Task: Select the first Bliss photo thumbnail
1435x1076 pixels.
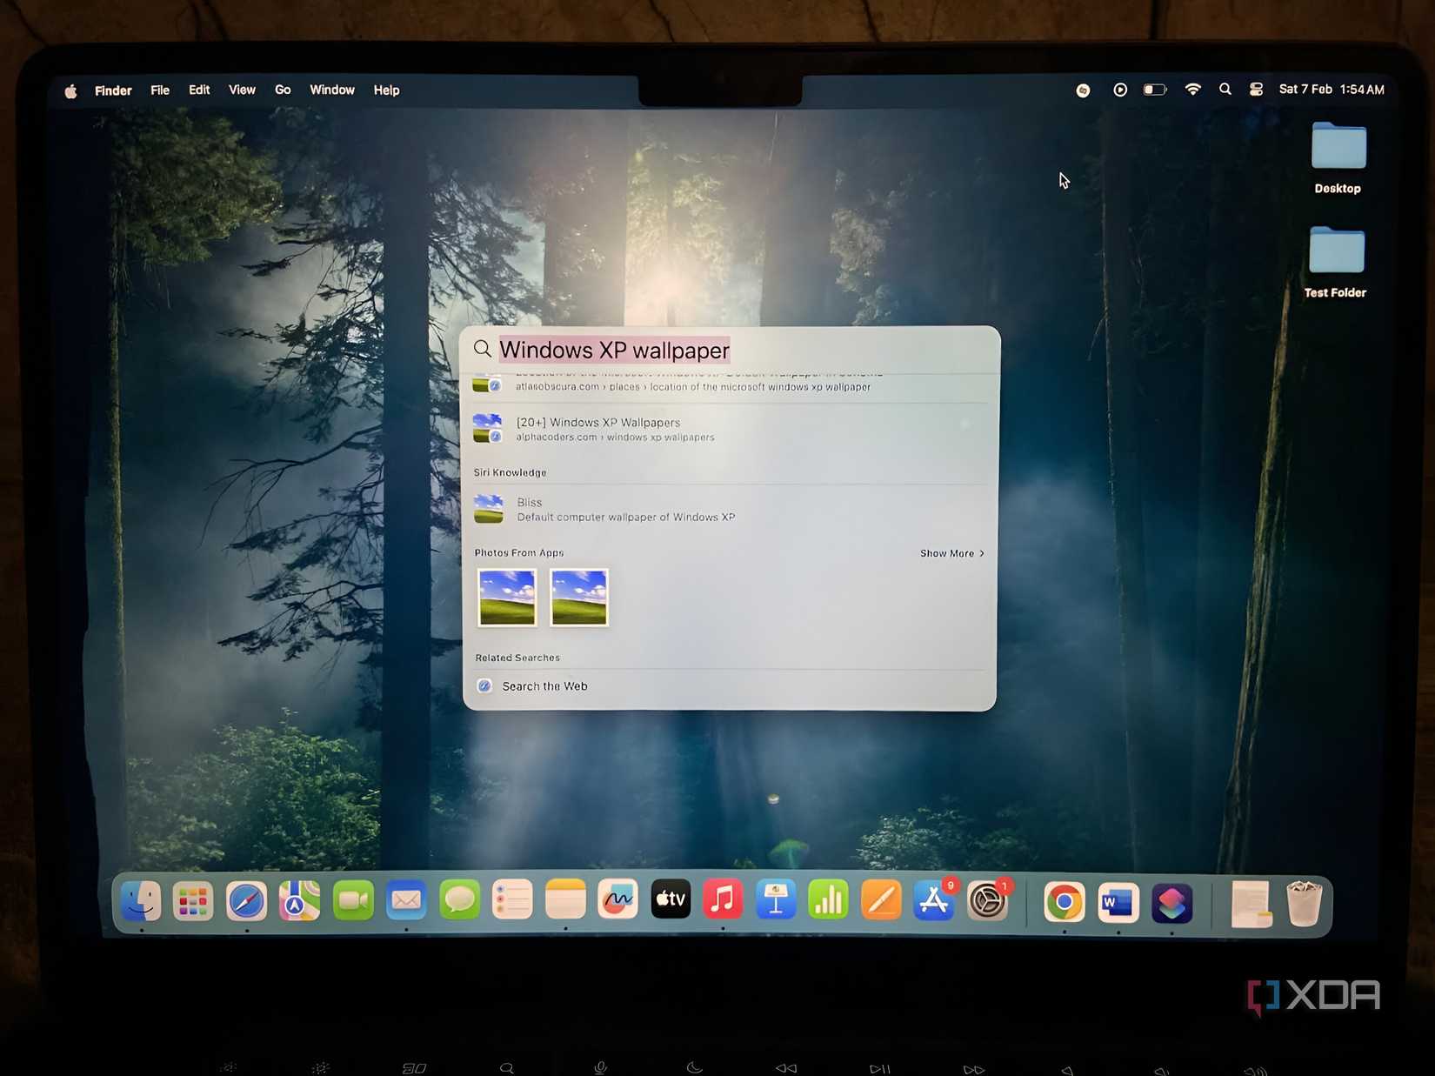Action: [507, 598]
